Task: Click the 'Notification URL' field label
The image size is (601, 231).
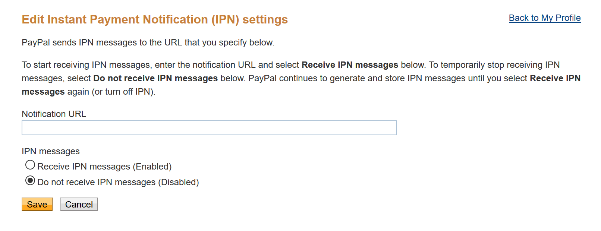Action: [x=54, y=114]
